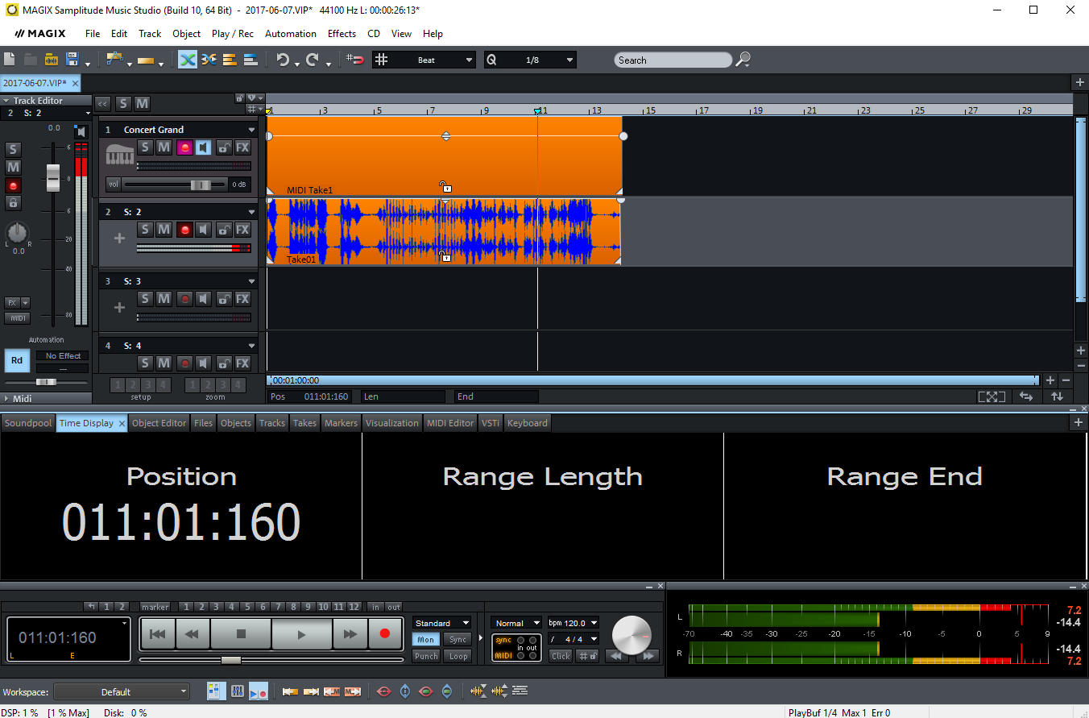The image size is (1089, 718).
Task: Click the orange group objects icon
Action: tap(230, 60)
